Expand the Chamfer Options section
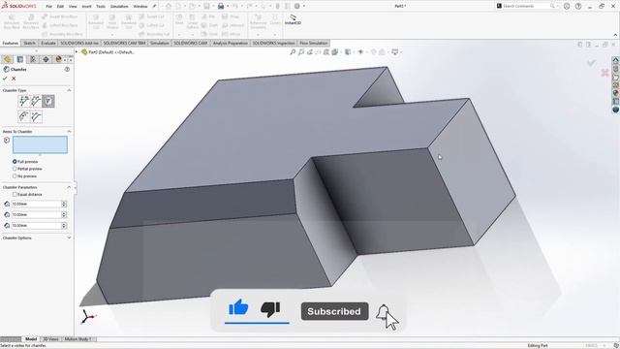620x349 pixels. [x=69, y=238]
